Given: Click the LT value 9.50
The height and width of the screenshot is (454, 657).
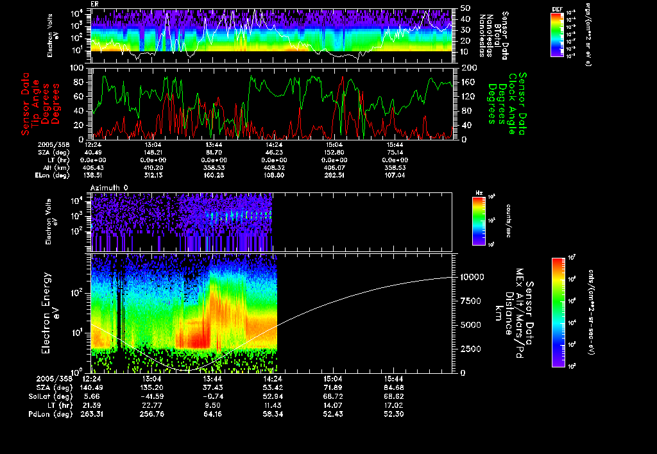Looking at the screenshot, I should point(214,405).
